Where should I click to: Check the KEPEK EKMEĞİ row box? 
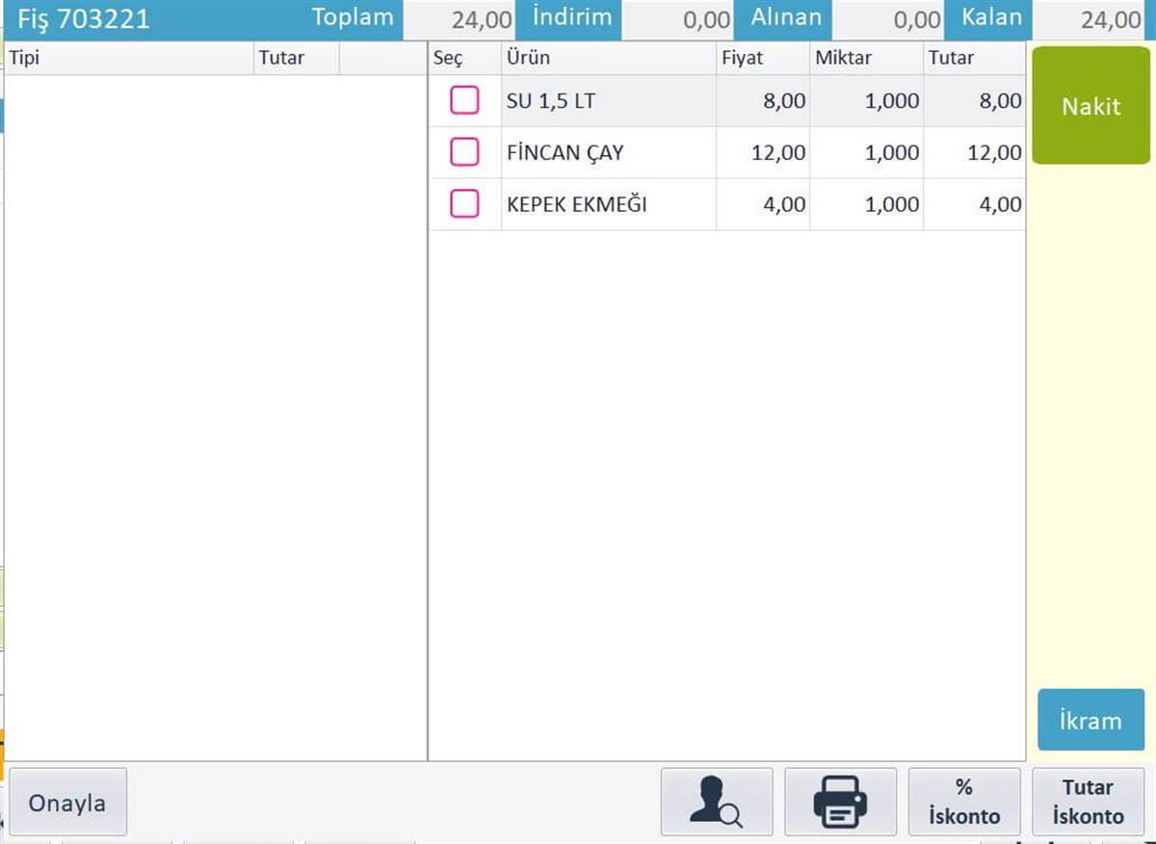coord(464,204)
